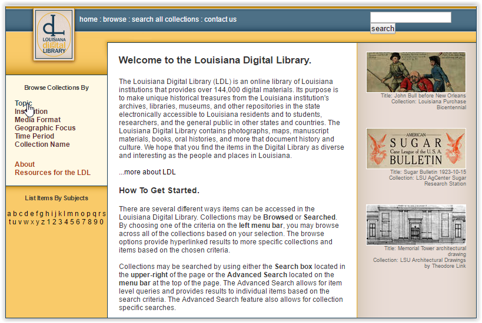Click 'Collection: LSU Architectural Drawings by Theodore Link' caption
This screenshot has width=482, height=323.
pyautogui.click(x=420, y=263)
